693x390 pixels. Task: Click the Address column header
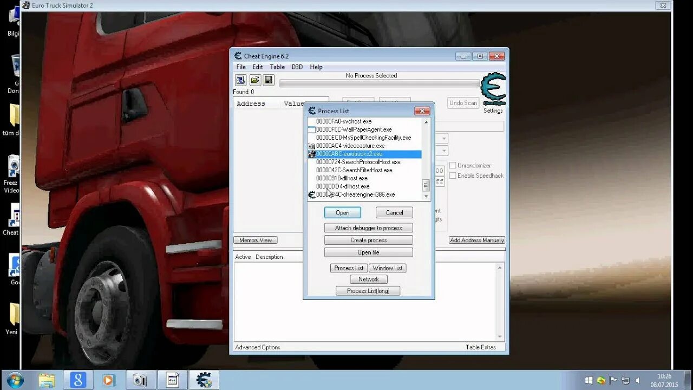coord(251,103)
